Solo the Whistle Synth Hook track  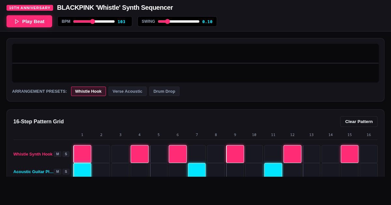pyautogui.click(x=66, y=154)
